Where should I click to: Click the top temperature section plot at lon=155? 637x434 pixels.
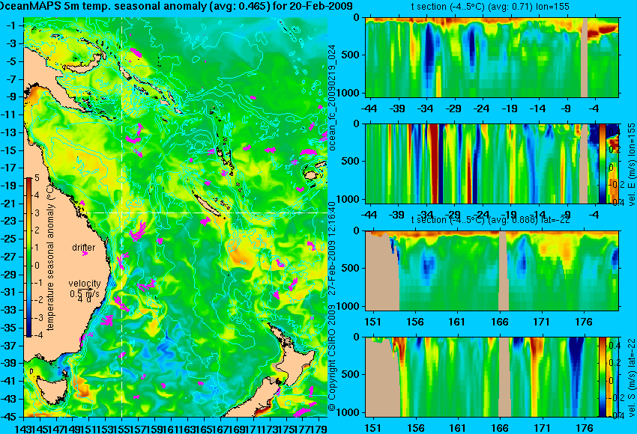coord(492,57)
